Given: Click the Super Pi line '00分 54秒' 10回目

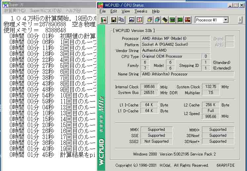Looking at the screenshot, I should click(53, 96).
